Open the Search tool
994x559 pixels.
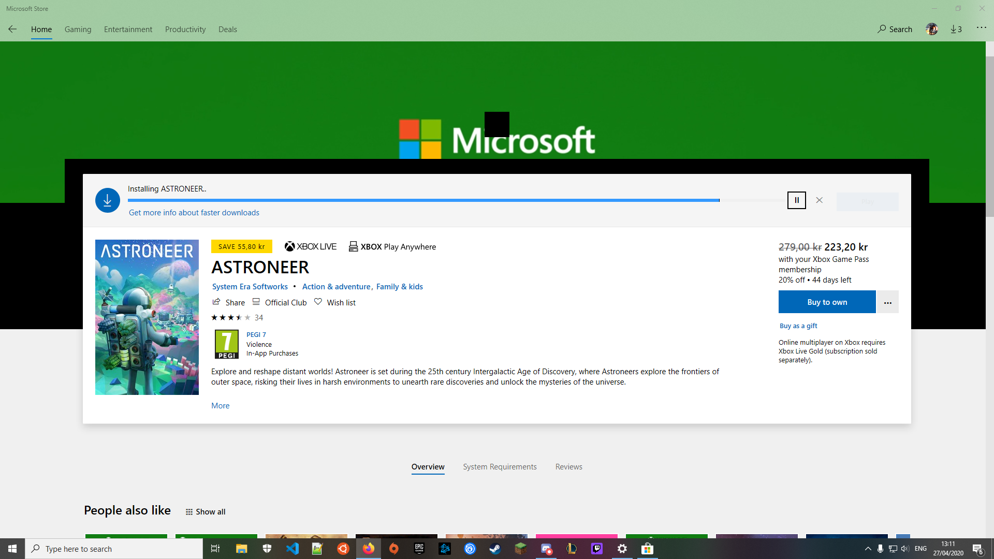point(895,29)
